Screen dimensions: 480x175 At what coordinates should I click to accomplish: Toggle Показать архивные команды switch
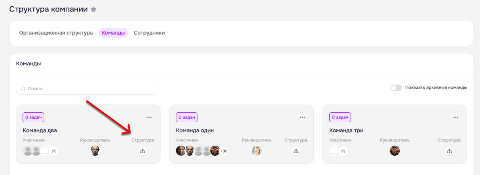396,87
